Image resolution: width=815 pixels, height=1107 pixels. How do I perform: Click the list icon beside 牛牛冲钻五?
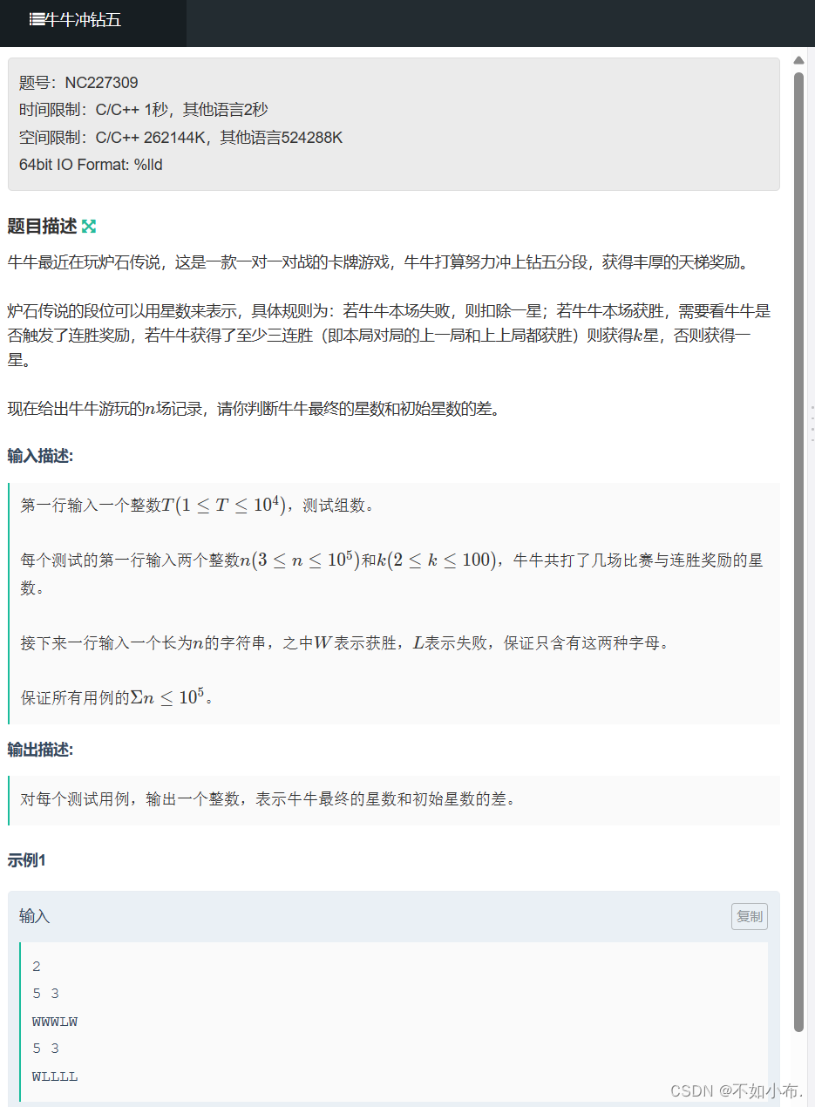37,20
